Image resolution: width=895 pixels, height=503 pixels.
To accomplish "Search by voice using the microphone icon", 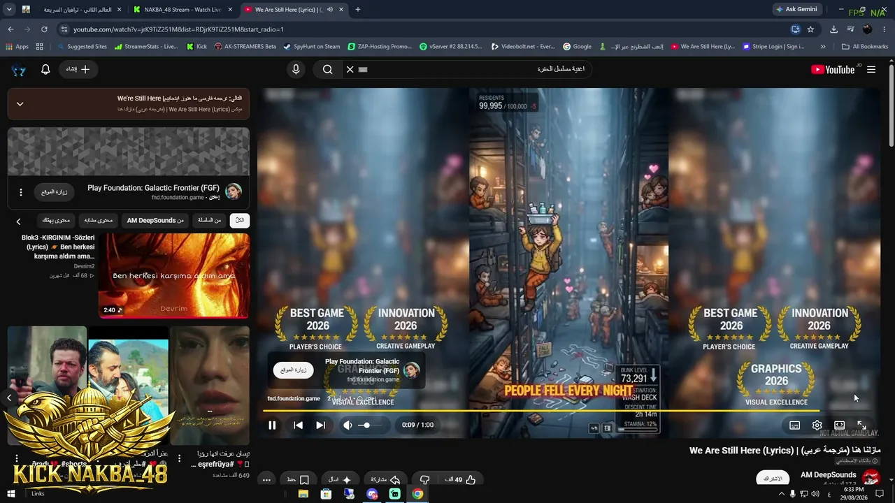I will point(296,69).
